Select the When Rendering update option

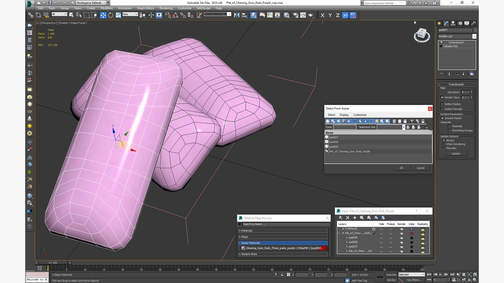(x=444, y=144)
